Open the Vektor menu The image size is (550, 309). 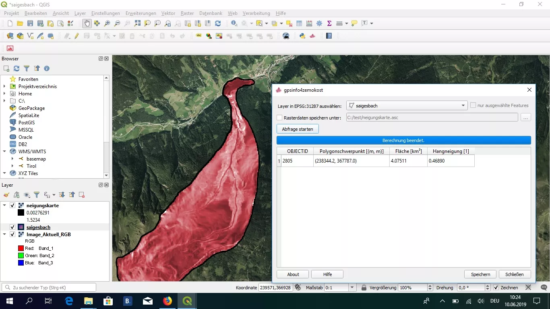tap(168, 13)
